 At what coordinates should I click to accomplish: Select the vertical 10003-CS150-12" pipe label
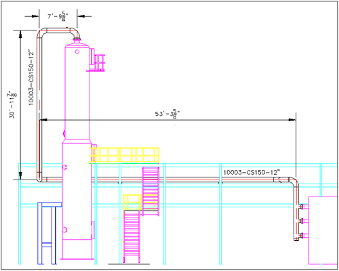coord(31,77)
